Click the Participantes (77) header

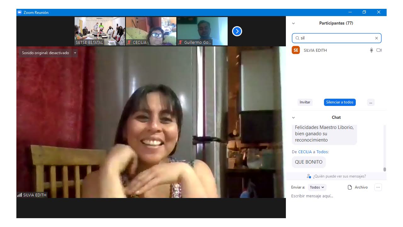tap(336, 23)
